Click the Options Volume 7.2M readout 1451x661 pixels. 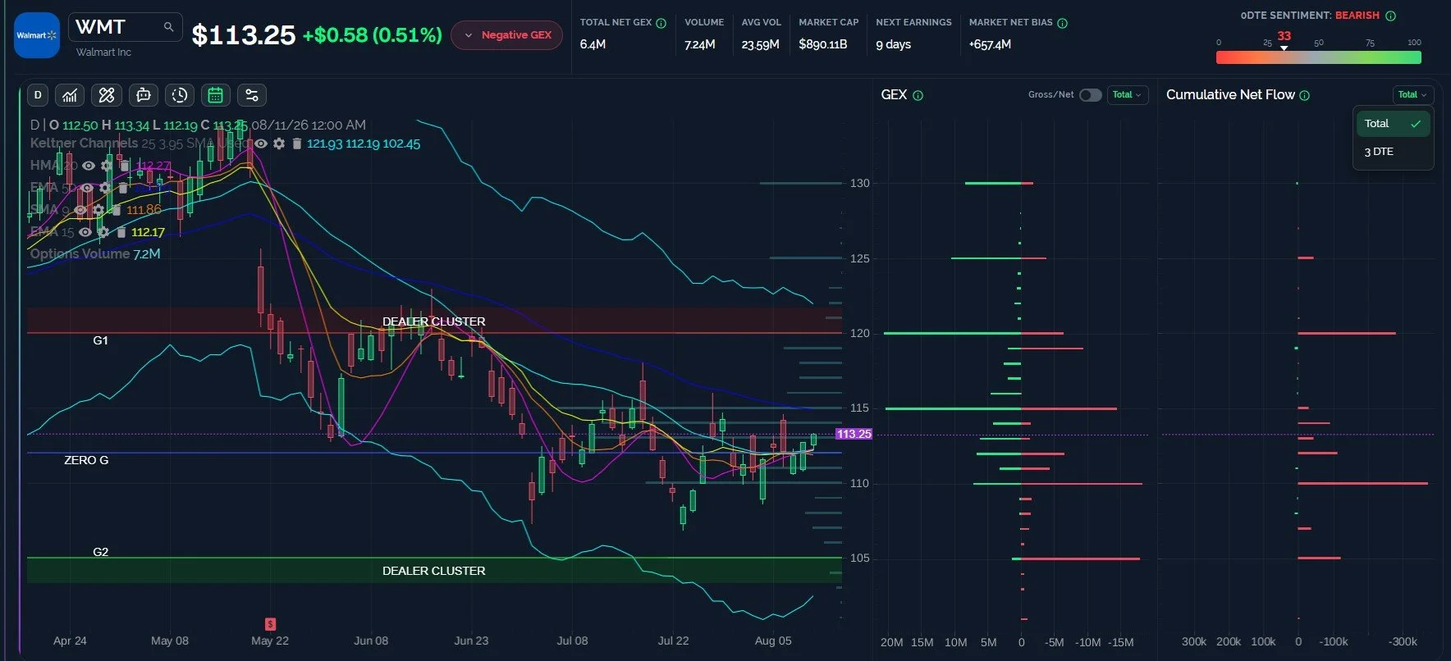pyautogui.click(x=95, y=254)
